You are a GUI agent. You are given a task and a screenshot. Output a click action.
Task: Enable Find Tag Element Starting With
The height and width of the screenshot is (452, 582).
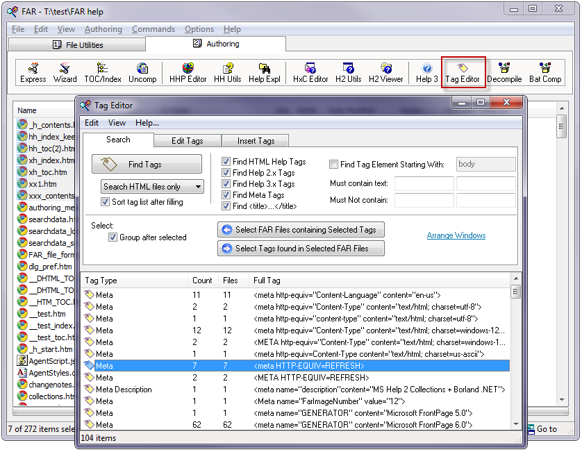[x=334, y=165]
